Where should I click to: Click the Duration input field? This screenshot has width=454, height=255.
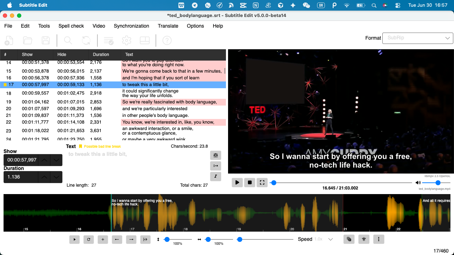coord(21,177)
